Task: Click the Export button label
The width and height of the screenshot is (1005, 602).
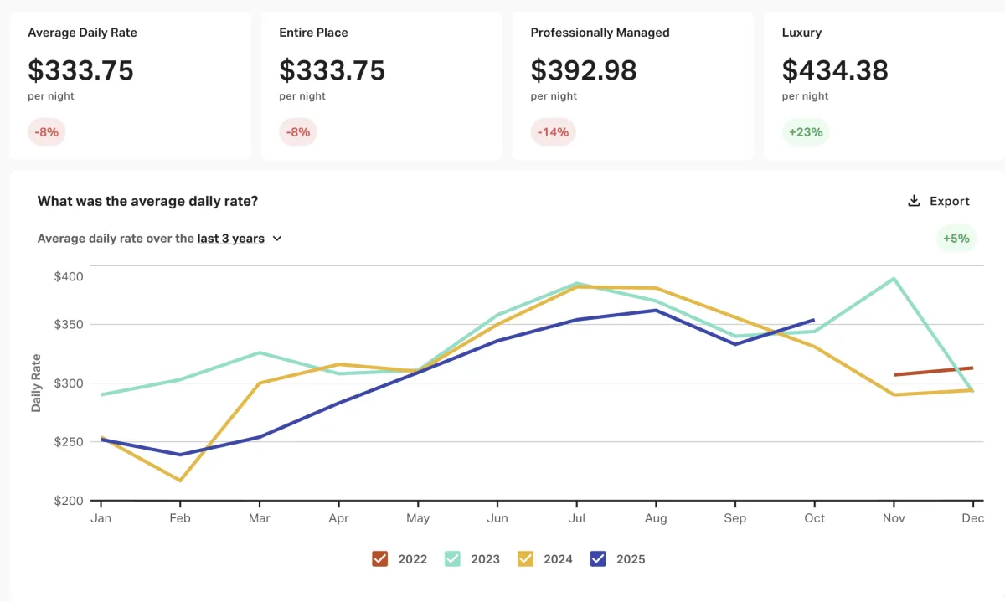Action: [x=950, y=201]
